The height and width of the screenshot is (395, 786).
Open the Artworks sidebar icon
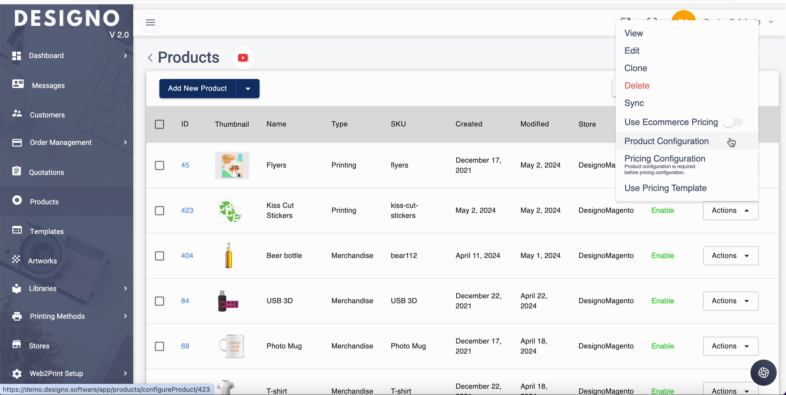(16, 260)
